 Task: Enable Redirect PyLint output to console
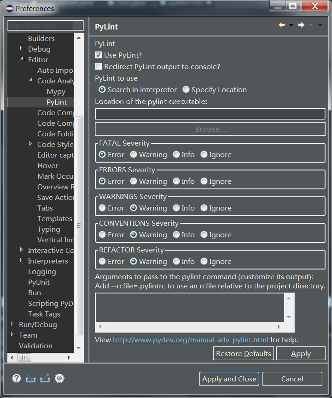(99, 66)
